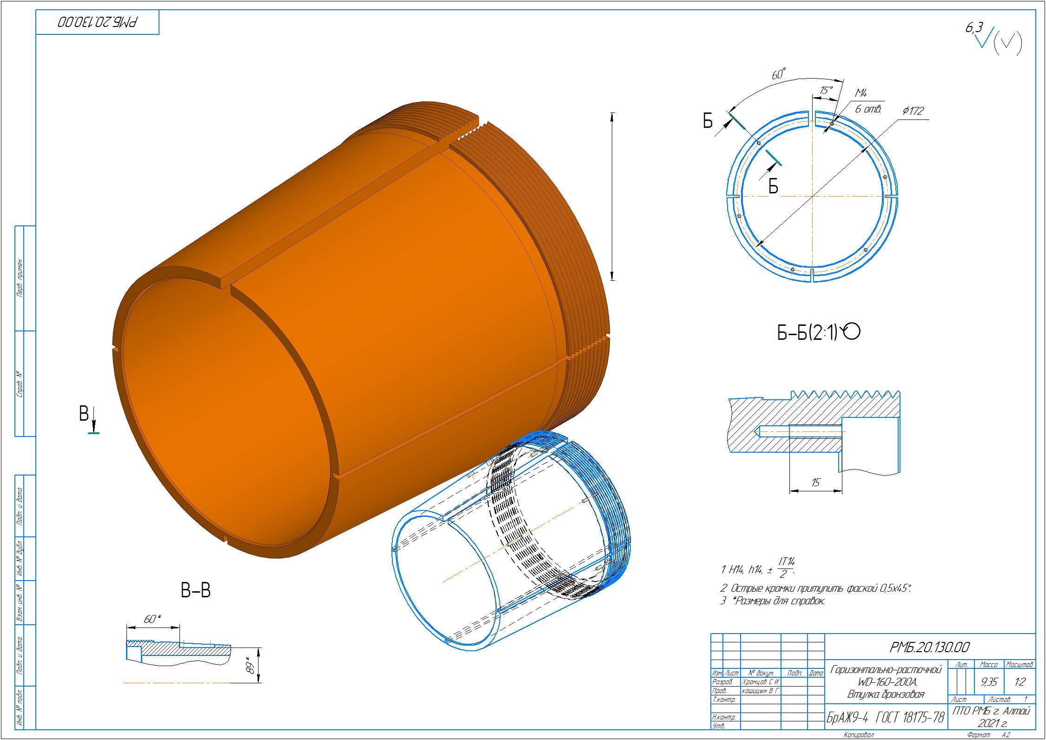Click technical note 1 'H14, h14, ±IT14/2'

758,568
